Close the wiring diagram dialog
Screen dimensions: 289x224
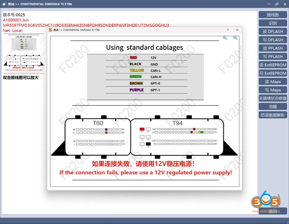(237, 30)
